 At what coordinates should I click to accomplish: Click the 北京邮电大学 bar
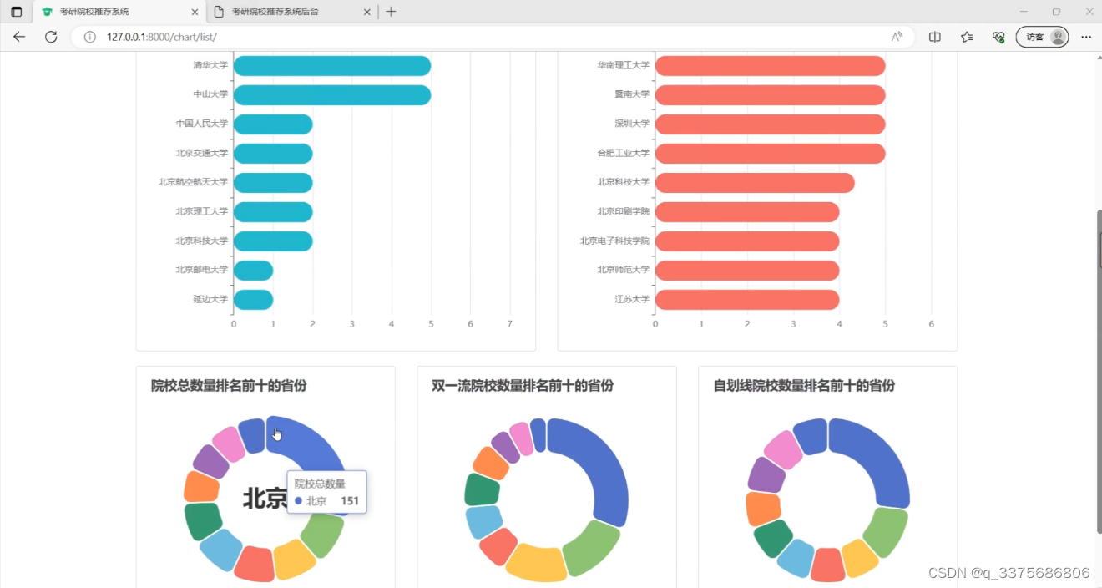253,271
